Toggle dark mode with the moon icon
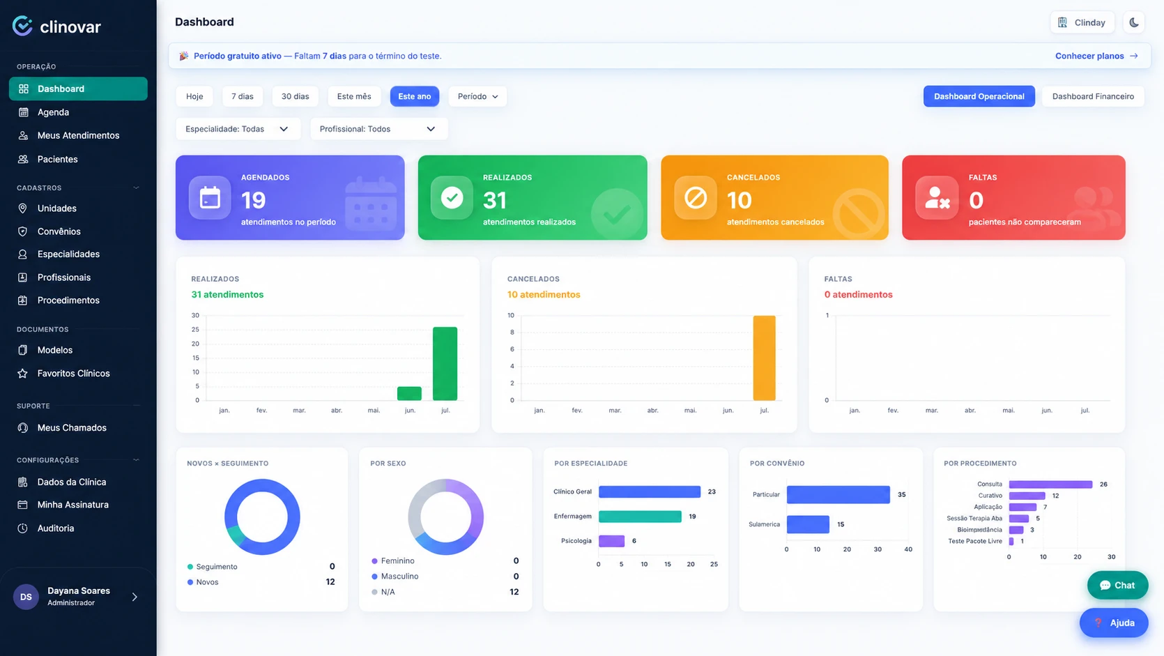The width and height of the screenshot is (1164, 656). [1134, 22]
